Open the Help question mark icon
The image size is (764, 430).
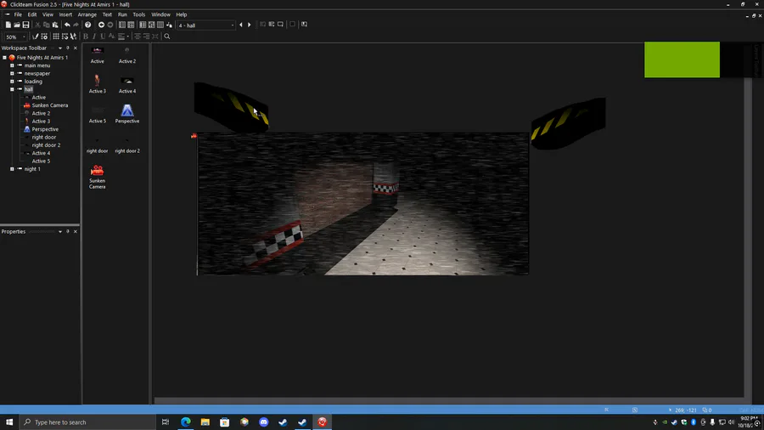[x=87, y=25]
